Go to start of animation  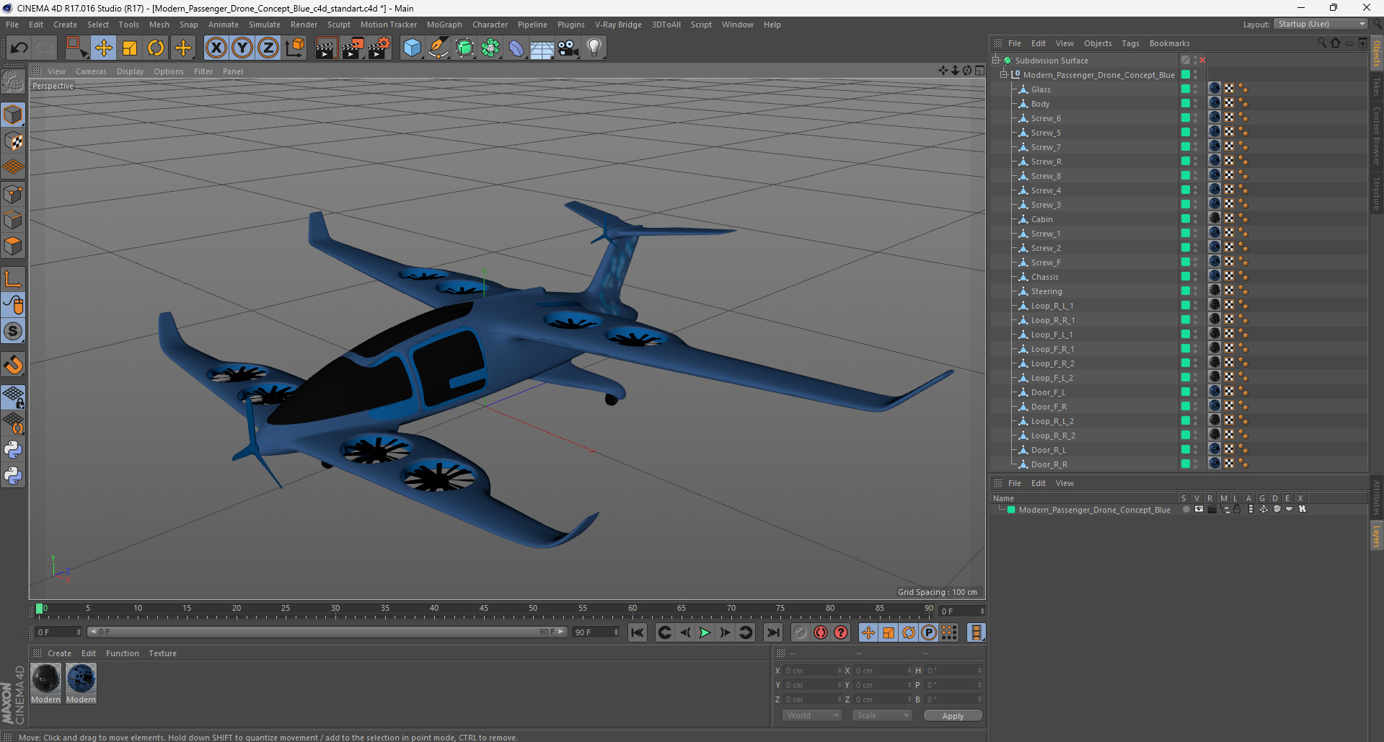coord(638,632)
